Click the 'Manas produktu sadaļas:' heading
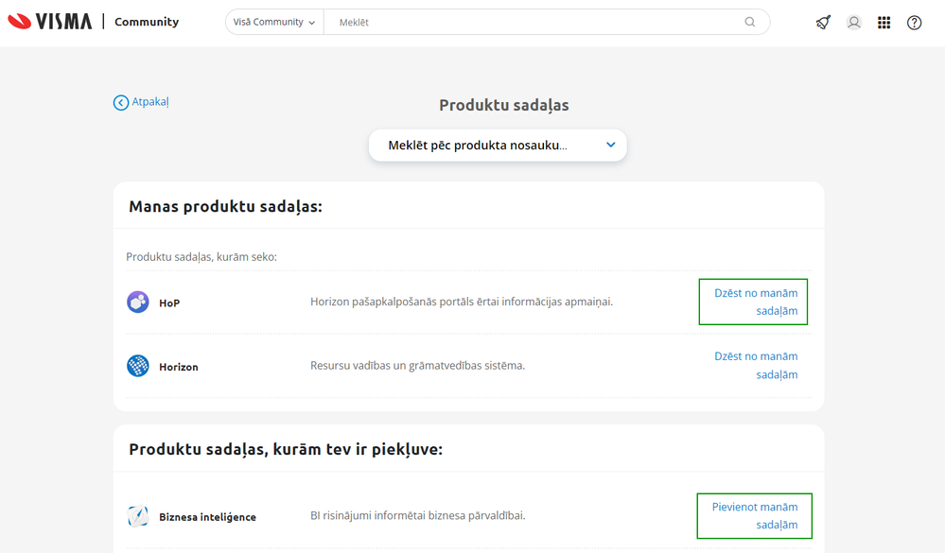Screen dimensions: 945x553 point(225,206)
